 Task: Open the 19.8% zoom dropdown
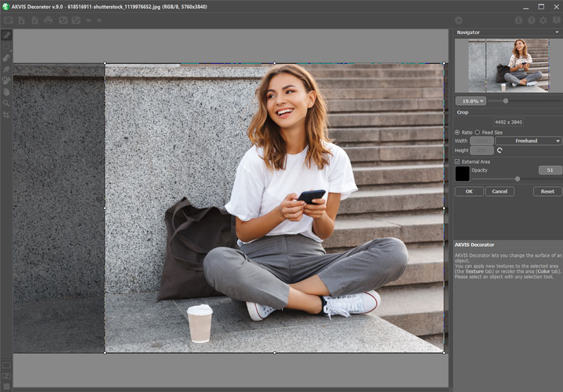tap(471, 101)
